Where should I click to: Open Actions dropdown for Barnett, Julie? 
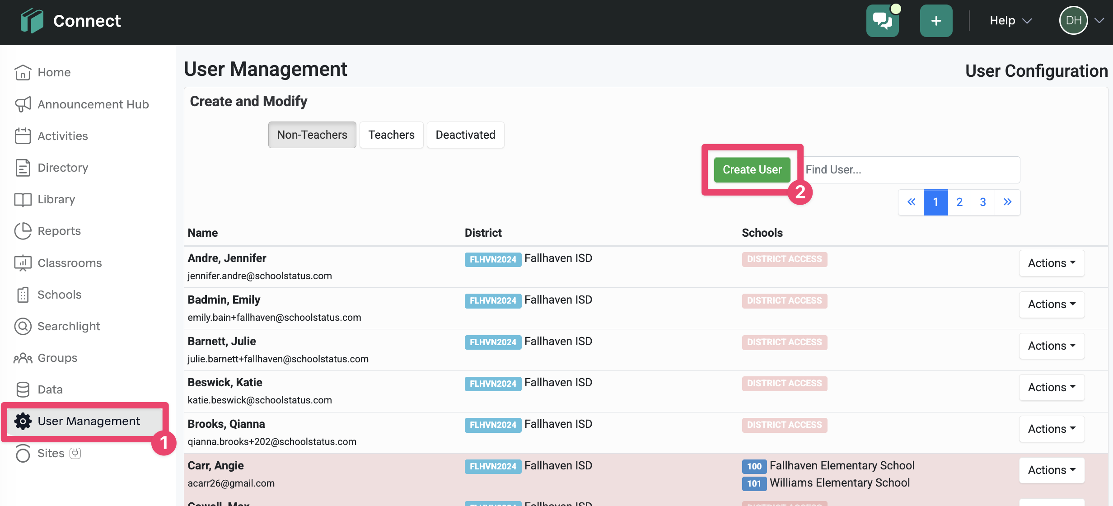click(1052, 346)
